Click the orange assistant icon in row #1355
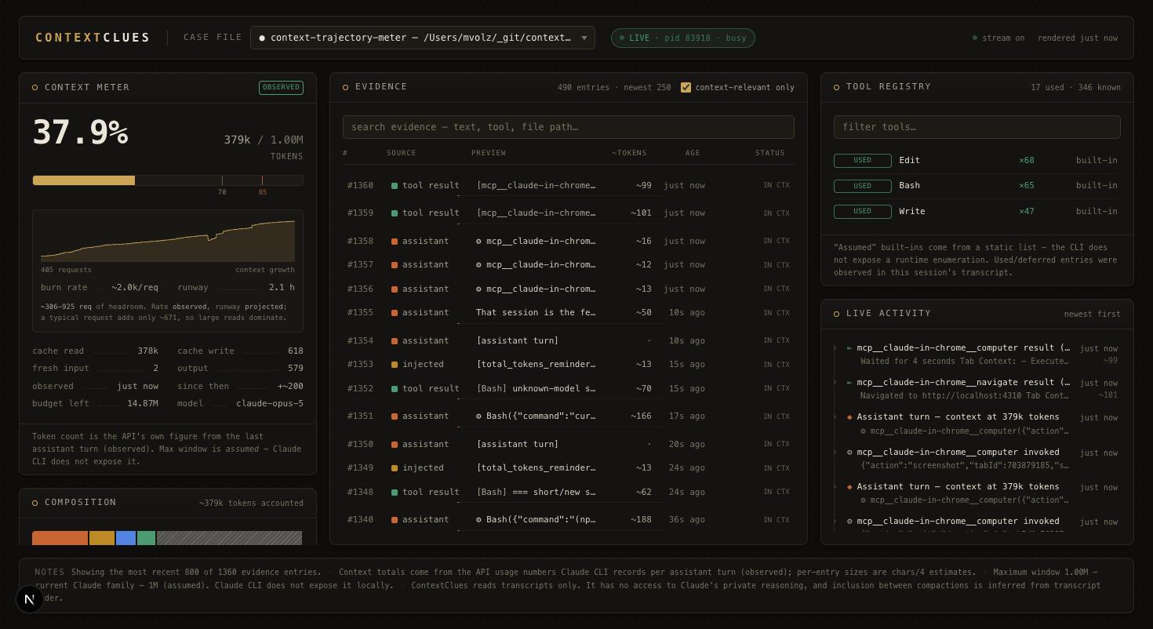Screen dimensions: 1153x629 (395, 313)
